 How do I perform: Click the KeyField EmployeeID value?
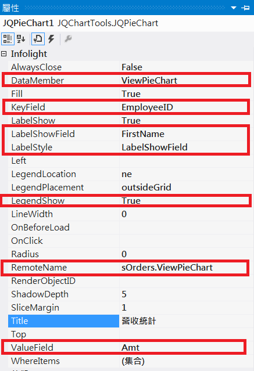click(x=186, y=107)
